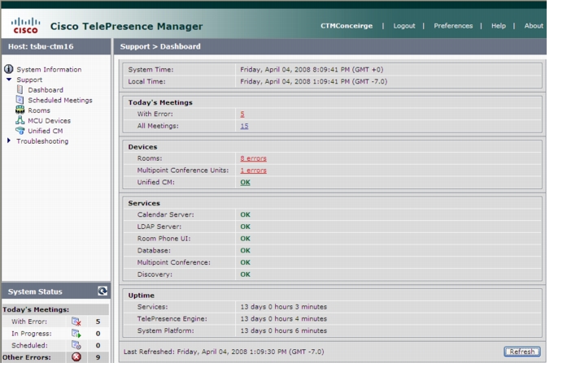567x380 pixels.
Task: Select the MCU Devices tree item
Action: click(49, 120)
